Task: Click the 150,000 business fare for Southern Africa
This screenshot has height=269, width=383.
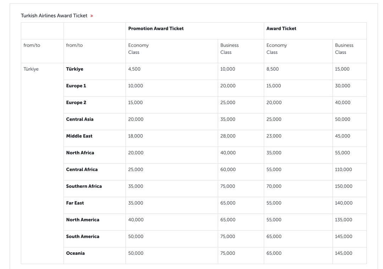Action: click(343, 186)
